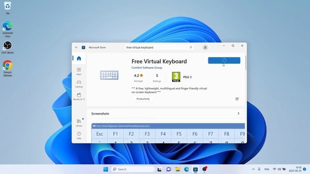
Task: Click the Free Virtual Keyboard app icon
Action: (x=109, y=75)
